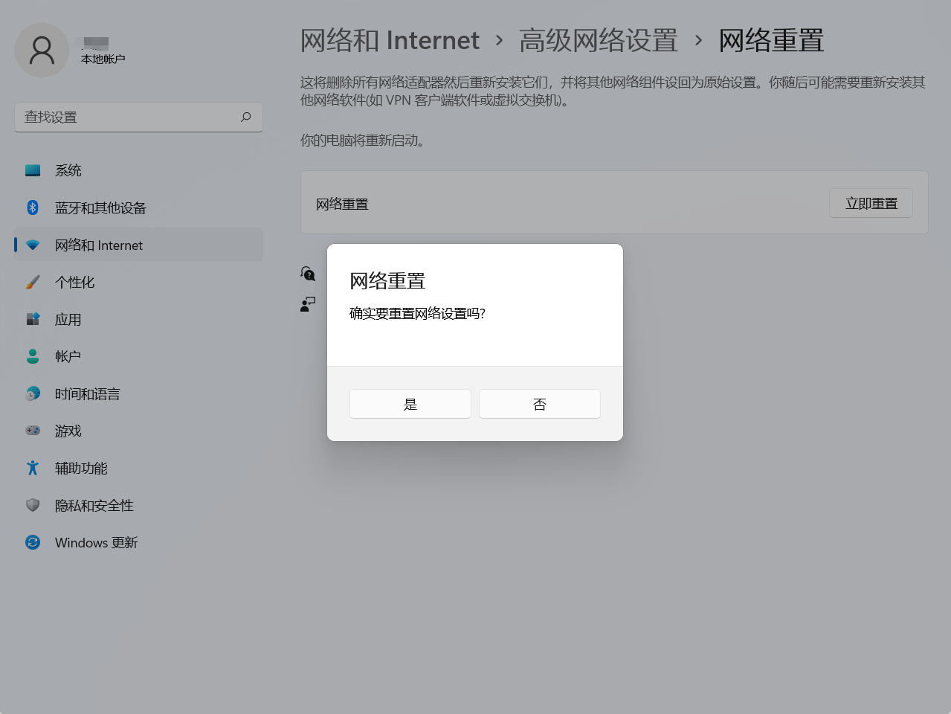
Task: Click the 否 button to cancel reset
Action: click(x=539, y=404)
